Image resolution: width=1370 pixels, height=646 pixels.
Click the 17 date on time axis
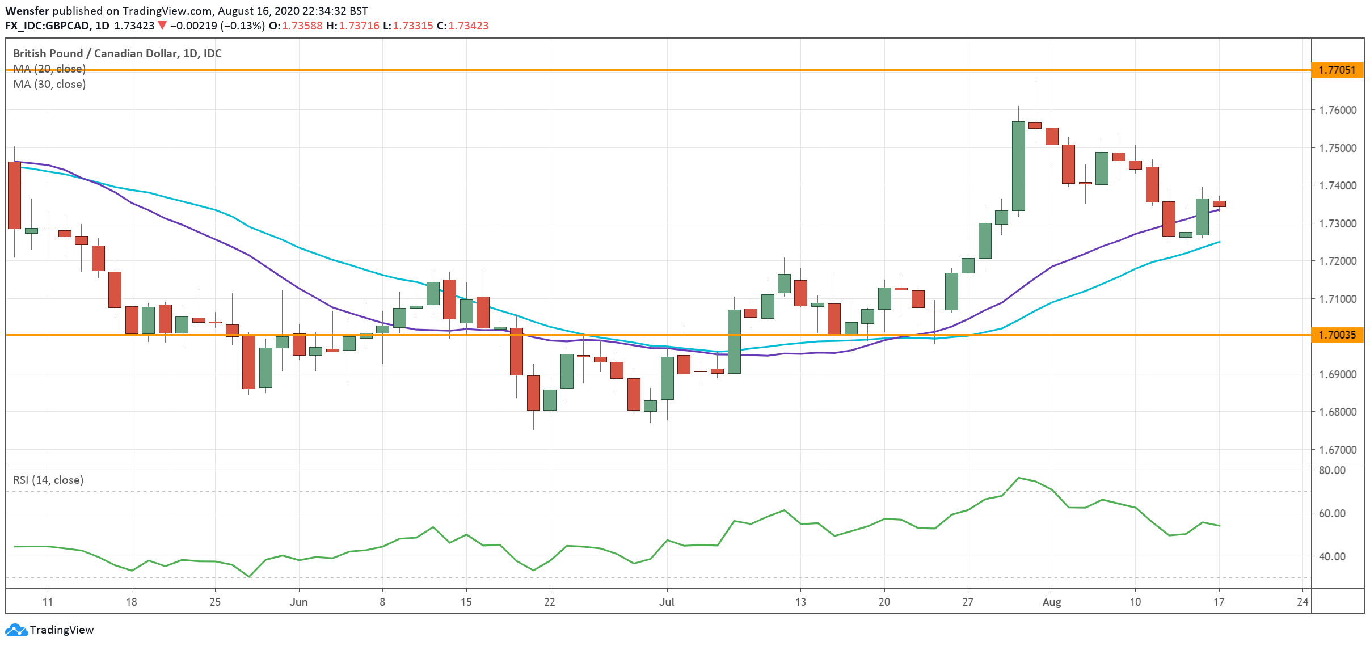click(x=1219, y=602)
